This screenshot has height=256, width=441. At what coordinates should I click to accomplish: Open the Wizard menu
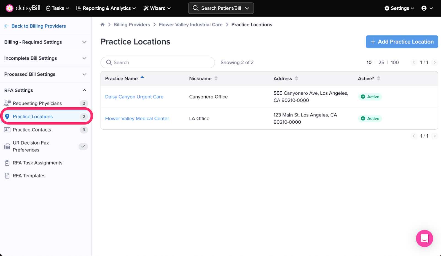[x=157, y=8]
